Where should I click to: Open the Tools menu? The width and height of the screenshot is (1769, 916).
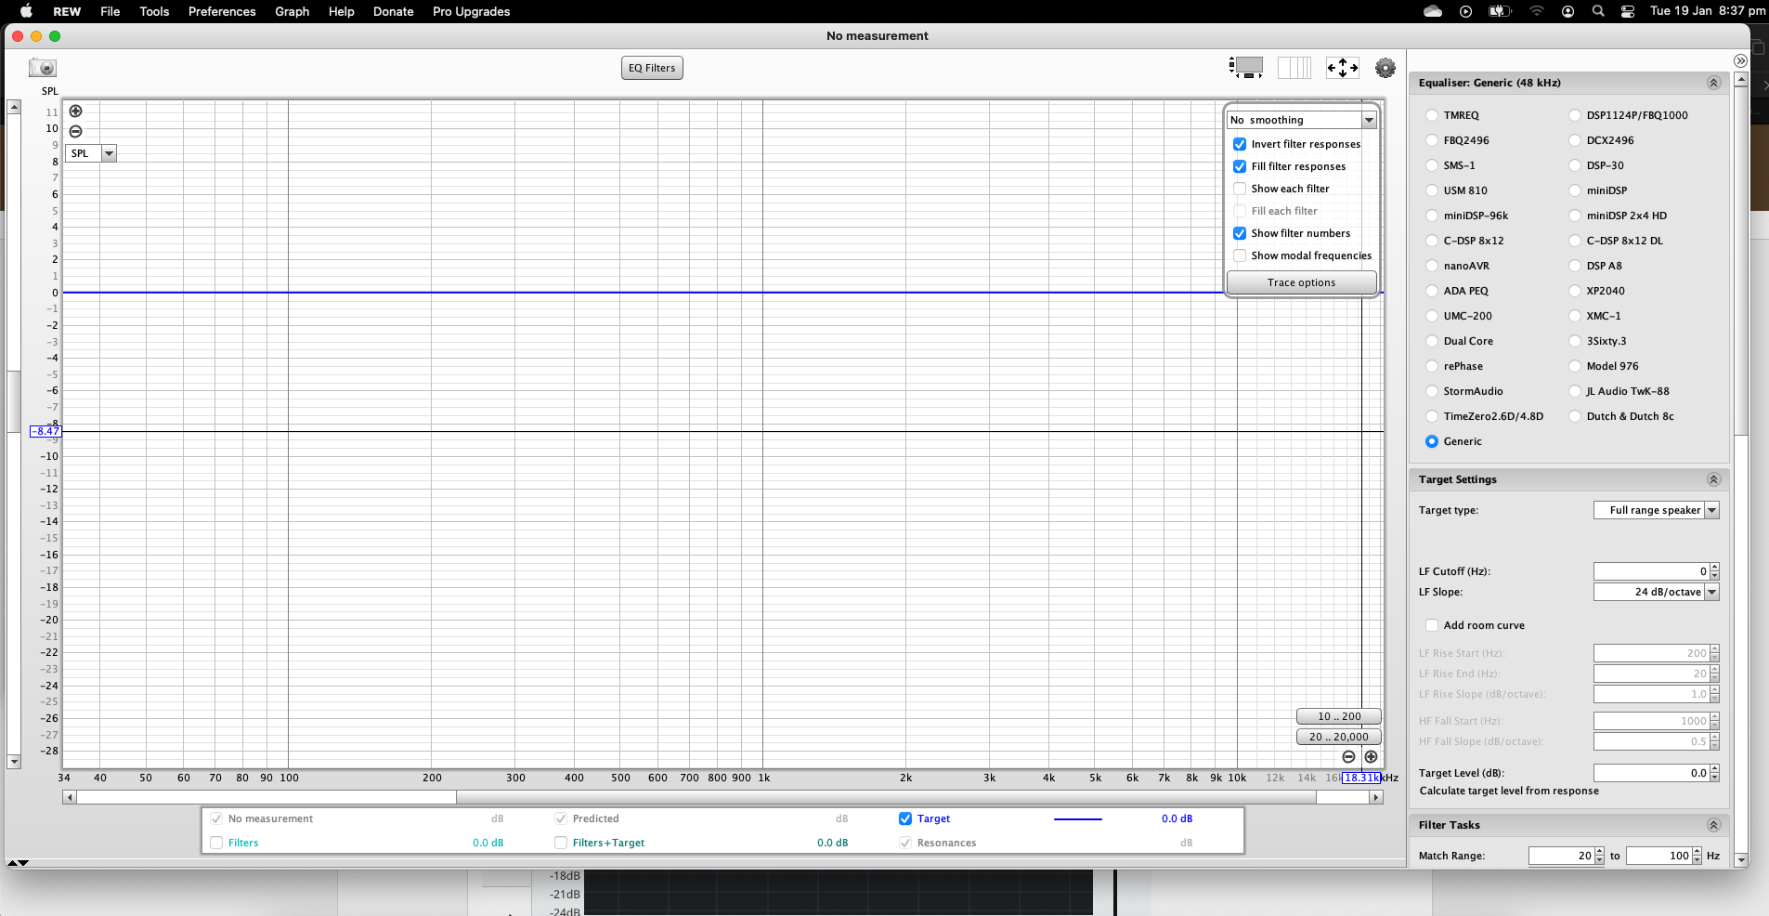(x=154, y=11)
